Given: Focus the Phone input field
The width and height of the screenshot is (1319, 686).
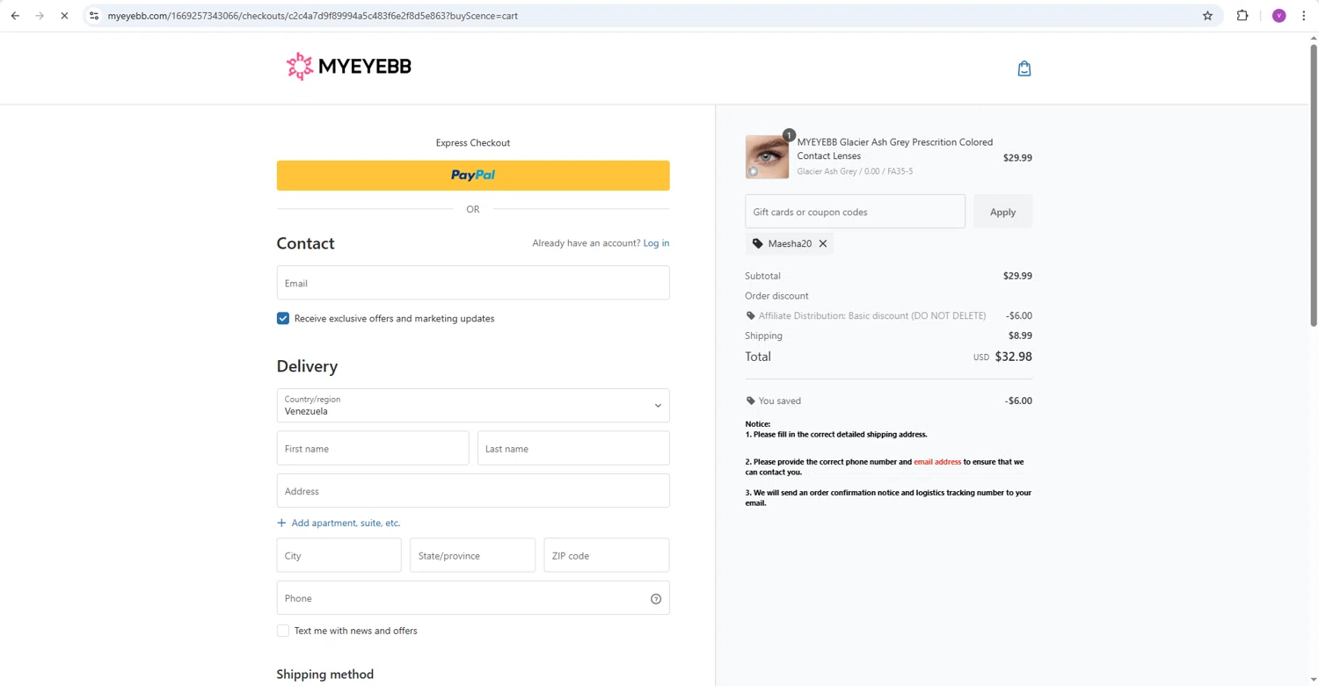Looking at the screenshot, I should tap(473, 598).
